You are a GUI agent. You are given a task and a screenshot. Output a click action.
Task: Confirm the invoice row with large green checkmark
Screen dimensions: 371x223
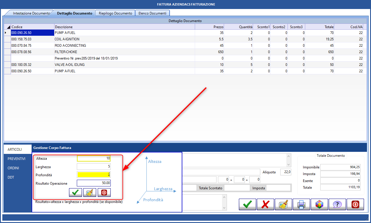248,204
